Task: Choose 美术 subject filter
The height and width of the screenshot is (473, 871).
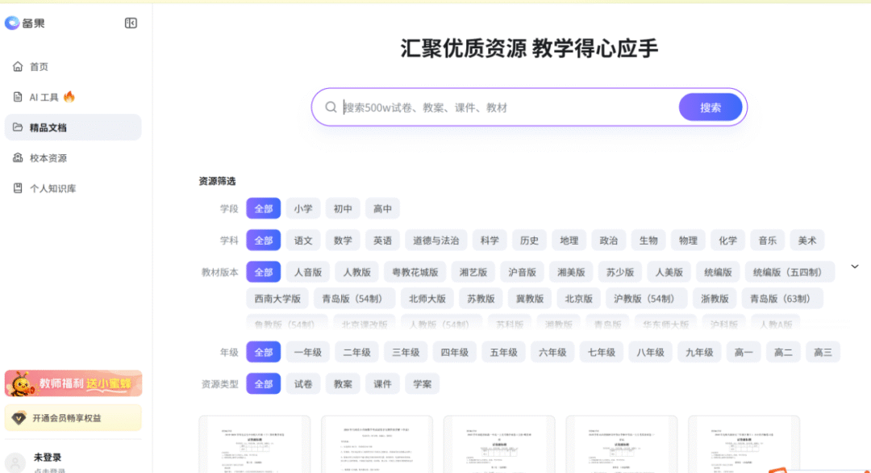Action: pyautogui.click(x=807, y=240)
